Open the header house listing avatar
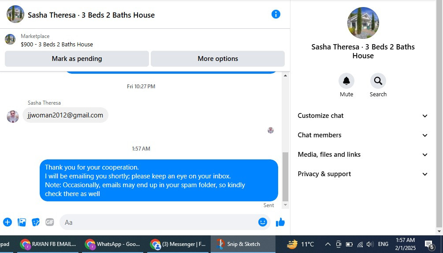This screenshot has width=443, height=253. coord(15,14)
